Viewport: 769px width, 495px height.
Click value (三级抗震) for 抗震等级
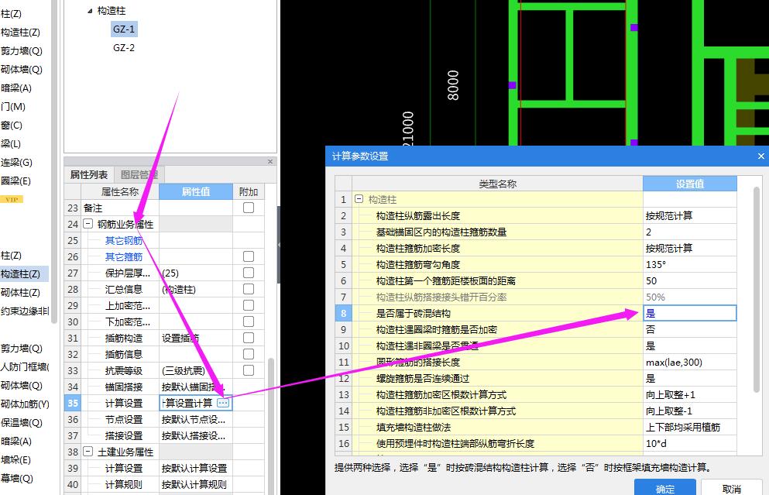[184, 370]
